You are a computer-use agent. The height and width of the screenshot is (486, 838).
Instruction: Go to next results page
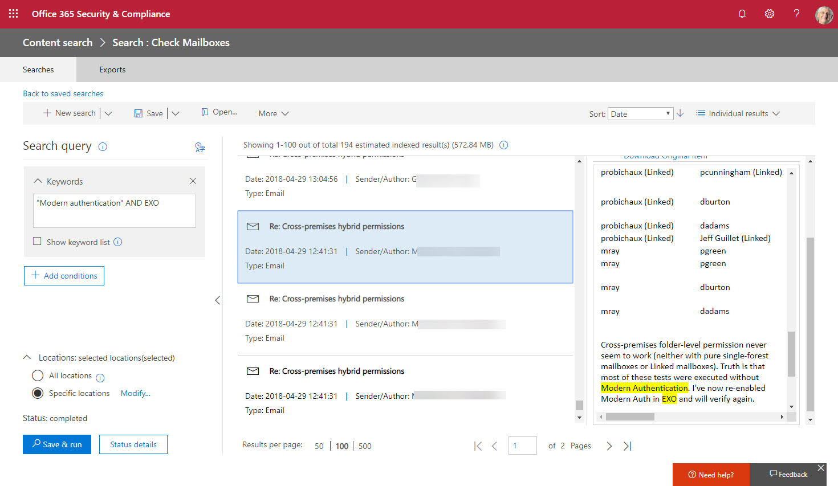pyautogui.click(x=609, y=446)
